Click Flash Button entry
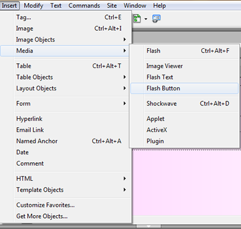Viewport: 241px width, 229px height. tap(184, 89)
